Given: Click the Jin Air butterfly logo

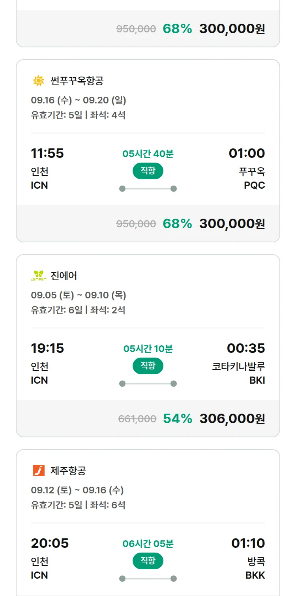Looking at the screenshot, I should (x=39, y=276).
